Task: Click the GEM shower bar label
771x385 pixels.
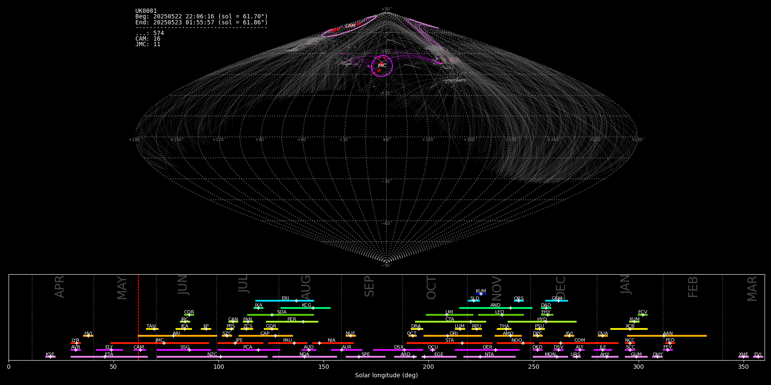Action: (x=557, y=299)
